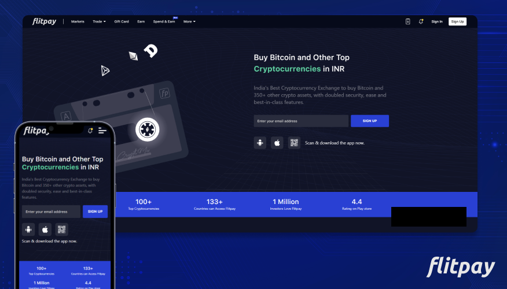The image size is (507, 289).
Task: Click the Dash D coin icon
Action: pos(150,51)
